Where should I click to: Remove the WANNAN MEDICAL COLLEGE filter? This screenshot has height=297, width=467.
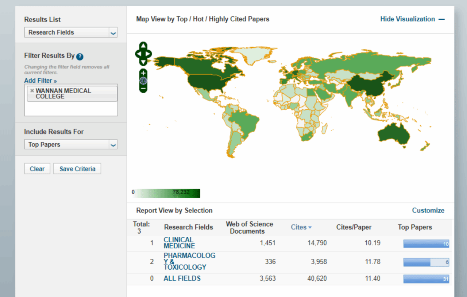[32, 91]
